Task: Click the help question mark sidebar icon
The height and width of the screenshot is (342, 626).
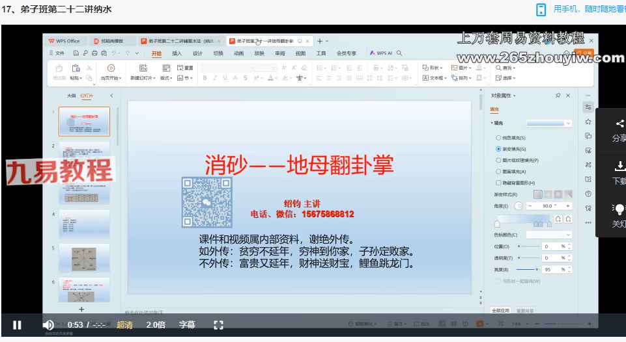Action: point(588,194)
